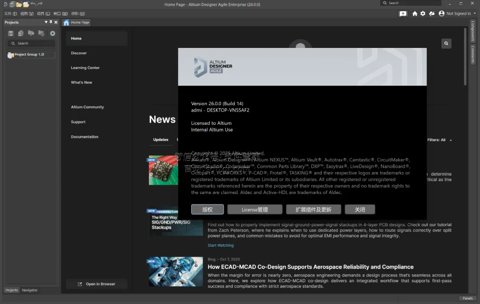Click the home page vertical scrollbar
480x304 pixels.
[465, 56]
